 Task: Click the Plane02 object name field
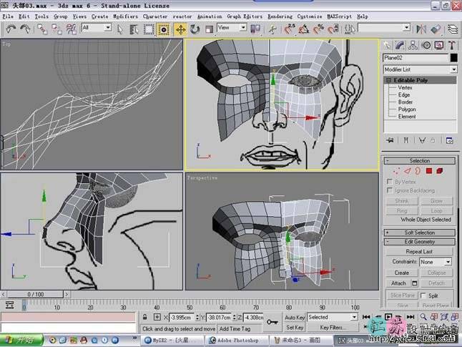[x=416, y=58]
